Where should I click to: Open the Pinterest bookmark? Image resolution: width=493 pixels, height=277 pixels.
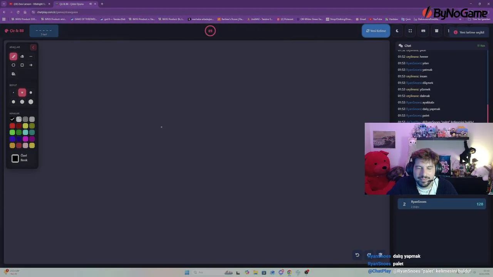click(x=285, y=19)
